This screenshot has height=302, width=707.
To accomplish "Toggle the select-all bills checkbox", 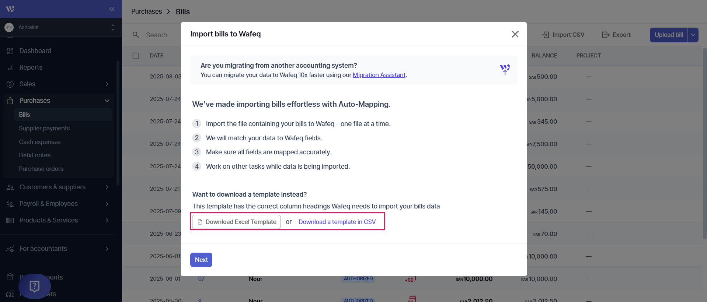I will point(136,56).
